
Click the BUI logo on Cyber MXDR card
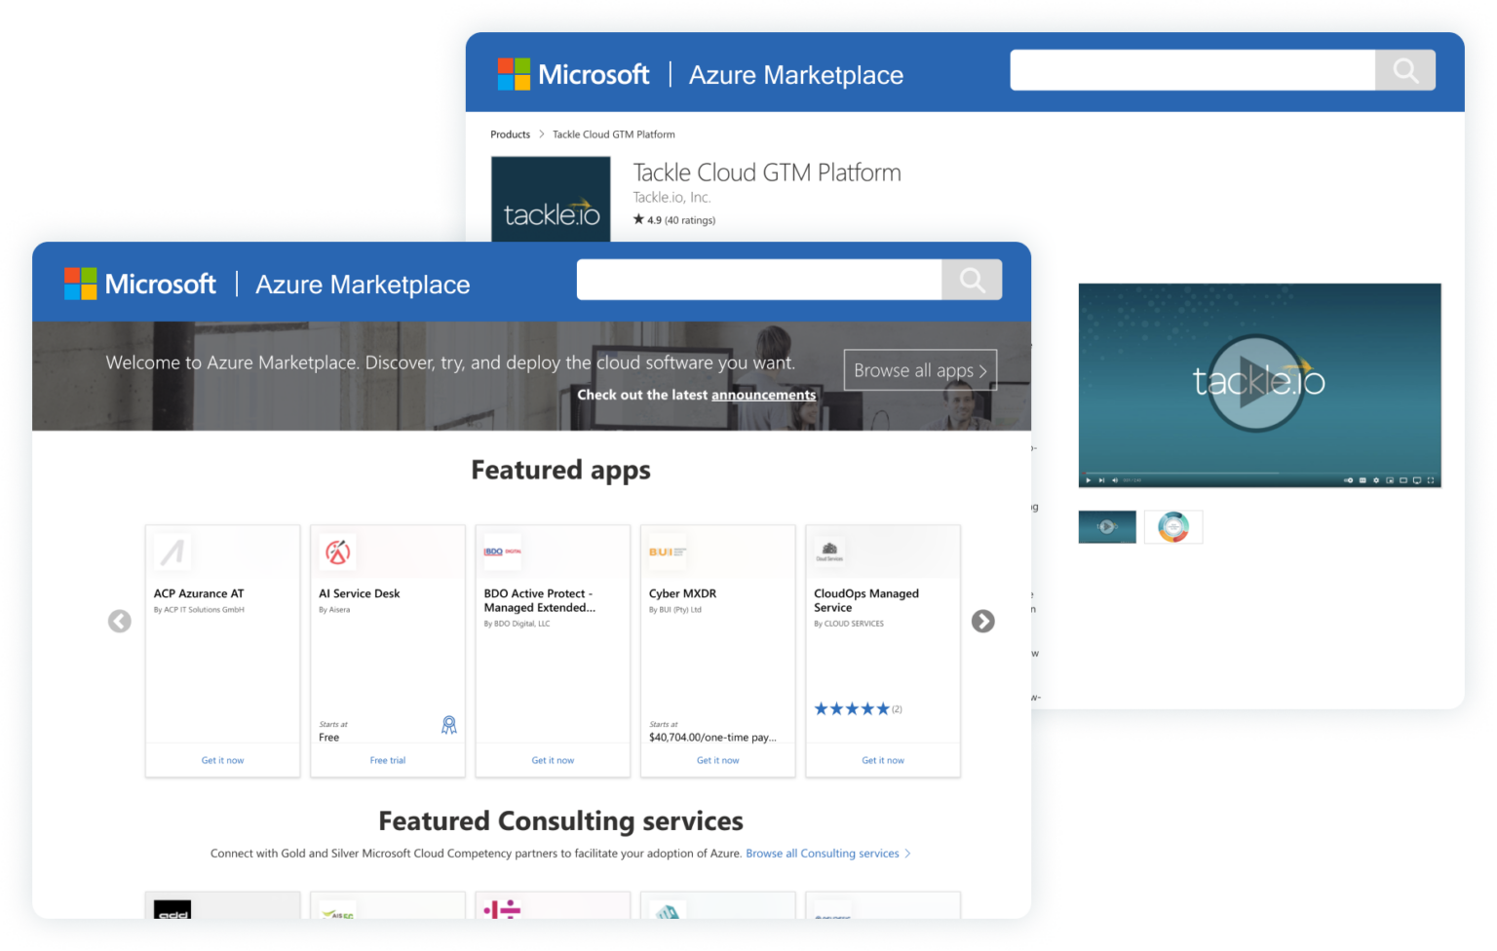pyautogui.click(x=668, y=552)
